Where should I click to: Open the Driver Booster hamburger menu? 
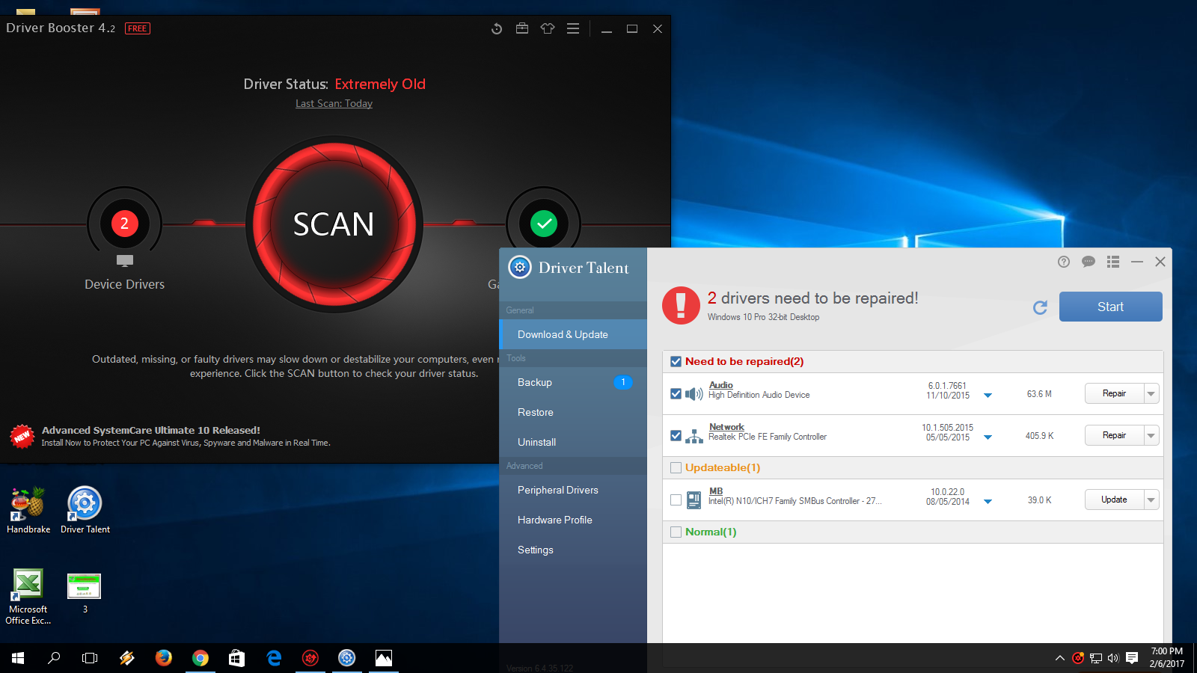point(573,28)
